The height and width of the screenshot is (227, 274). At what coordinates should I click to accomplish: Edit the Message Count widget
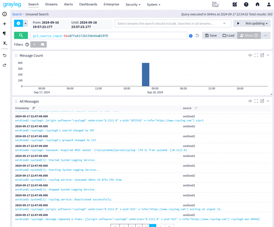point(262,55)
